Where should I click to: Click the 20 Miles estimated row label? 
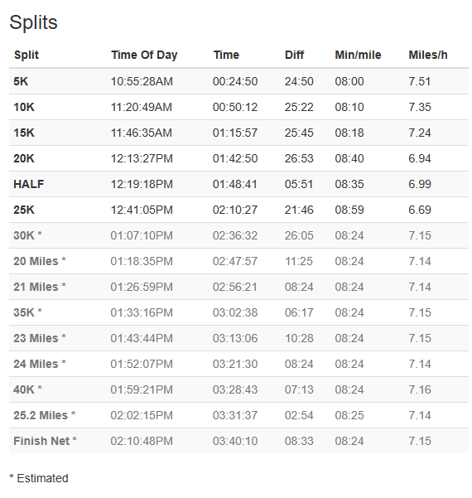(40, 261)
